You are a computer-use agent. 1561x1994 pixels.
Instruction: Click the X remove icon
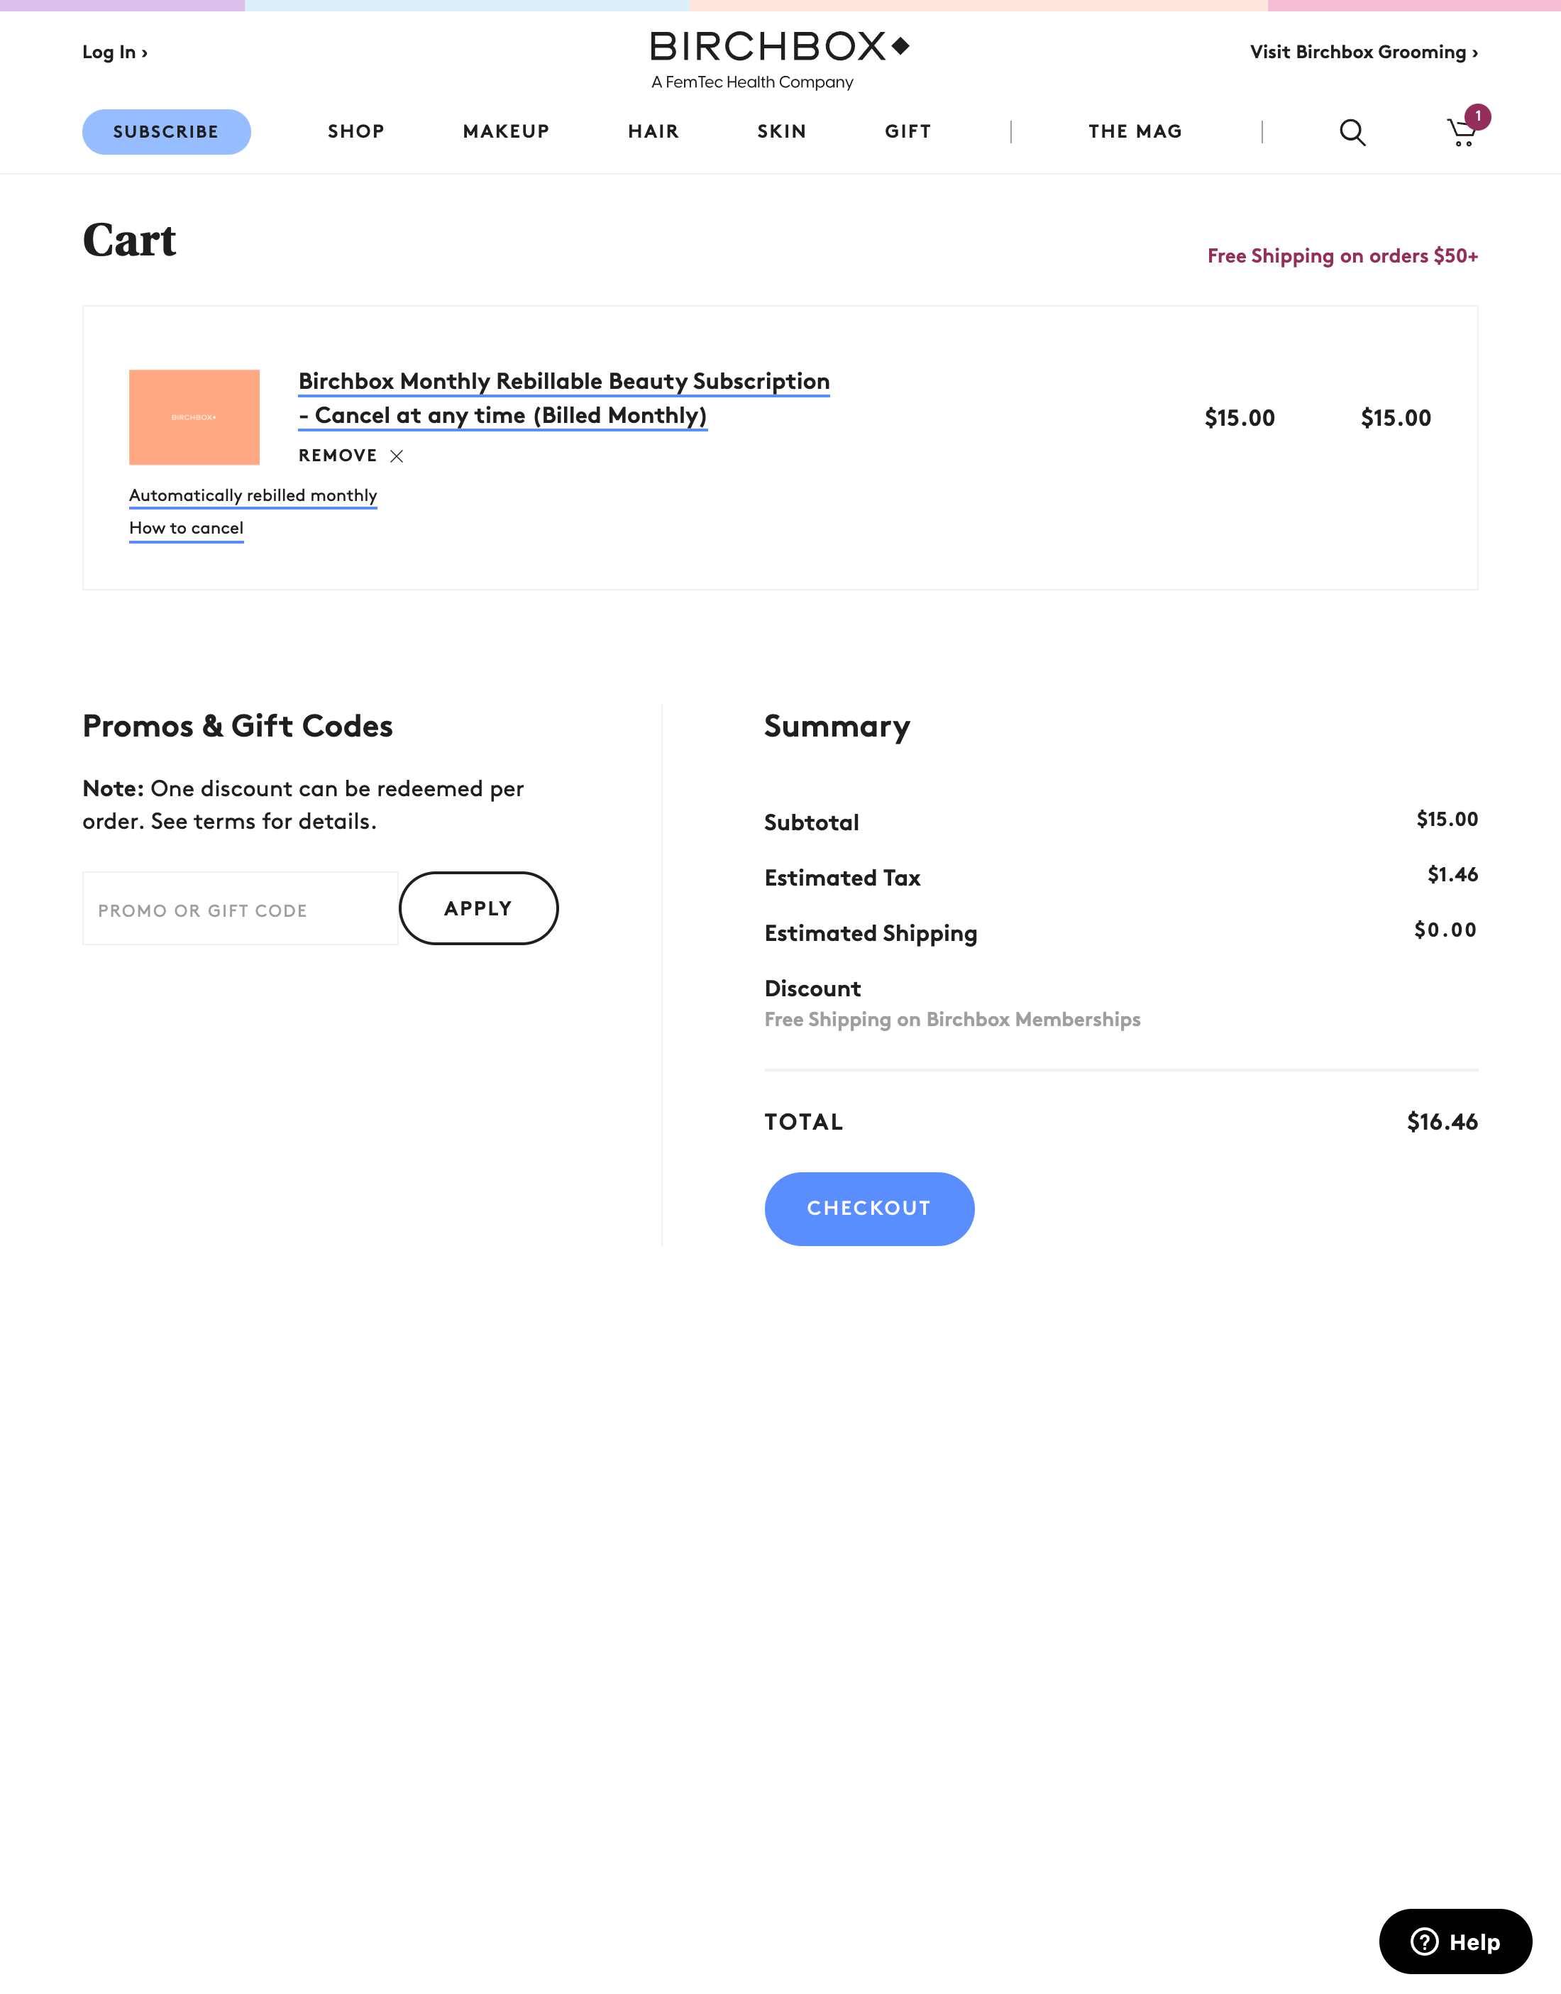(397, 456)
